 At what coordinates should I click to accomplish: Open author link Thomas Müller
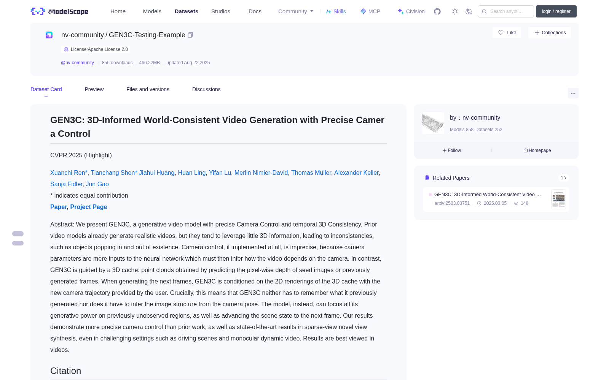coord(311,173)
